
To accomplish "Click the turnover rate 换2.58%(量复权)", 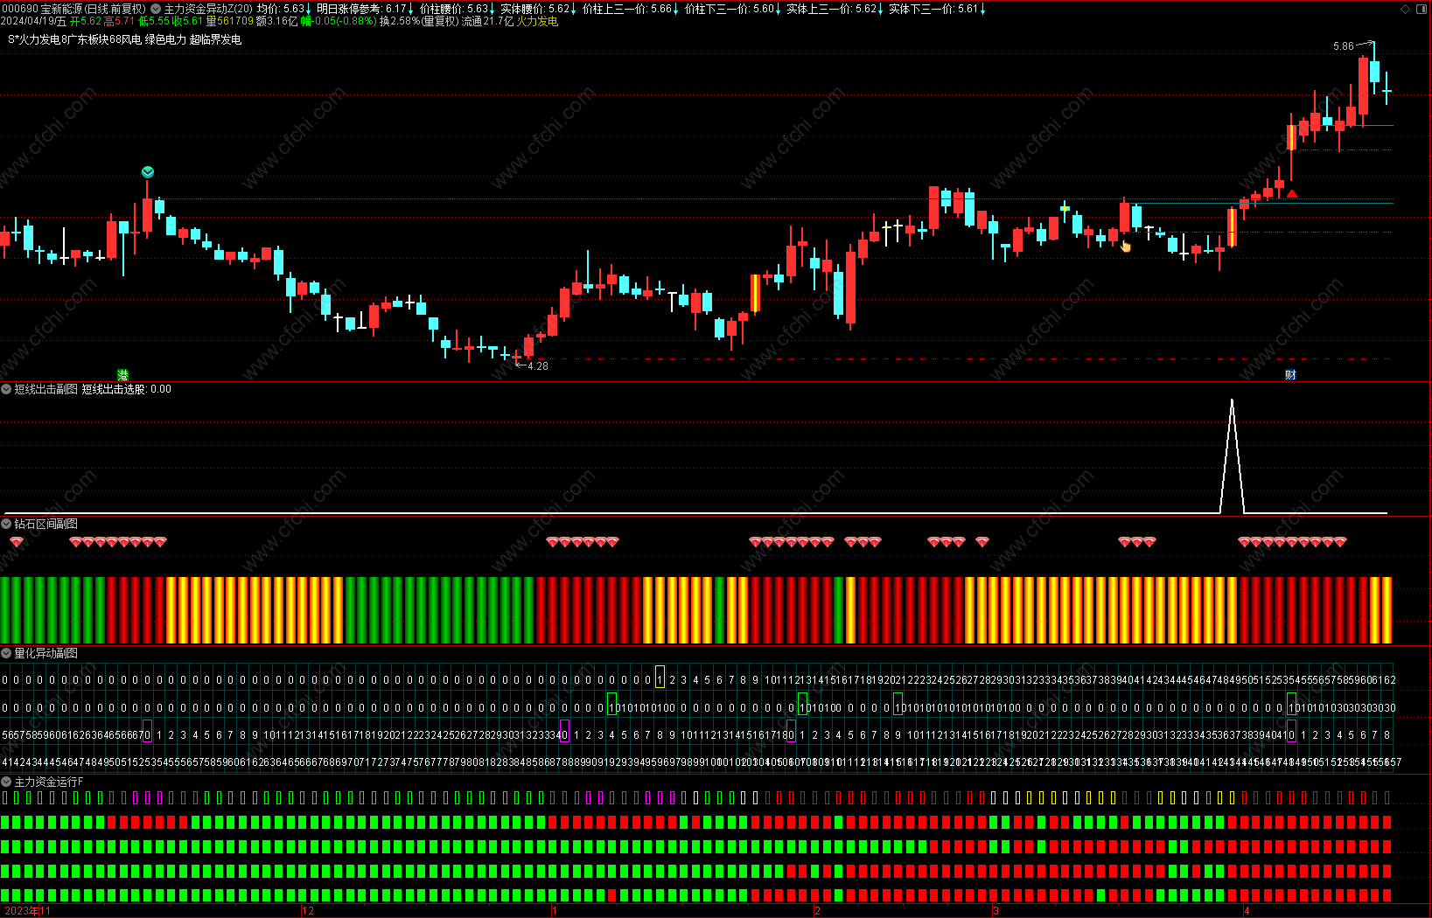I will pos(419,21).
